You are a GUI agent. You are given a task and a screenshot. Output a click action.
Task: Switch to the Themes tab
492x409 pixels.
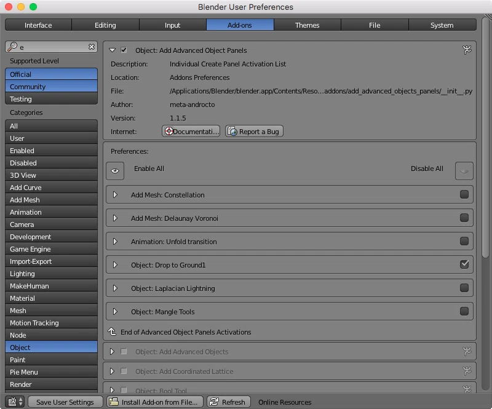[307, 25]
